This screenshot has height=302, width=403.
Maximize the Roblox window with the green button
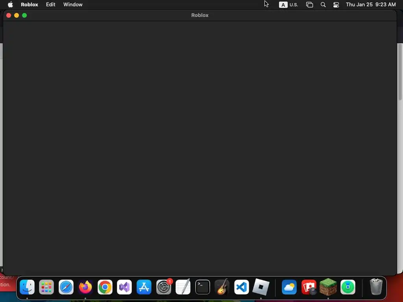(24, 15)
